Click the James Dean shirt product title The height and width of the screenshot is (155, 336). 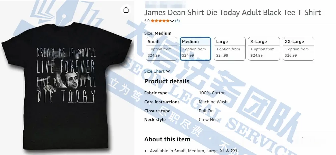[232, 12]
